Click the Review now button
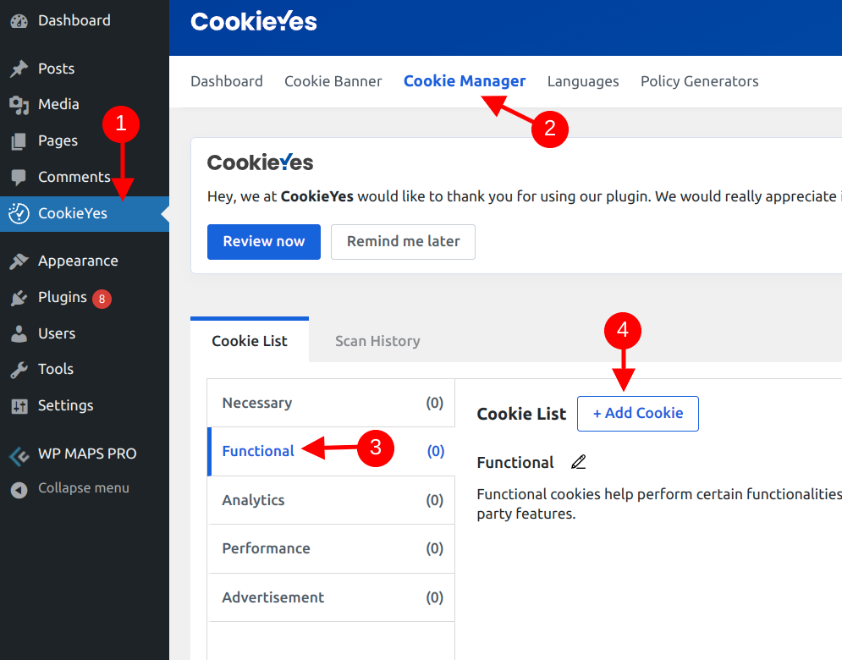Screen dimensions: 842x660 tap(263, 241)
